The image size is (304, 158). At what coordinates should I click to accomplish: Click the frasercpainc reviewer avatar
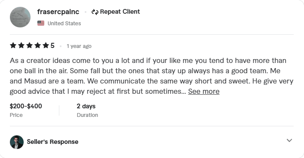(x=20, y=17)
